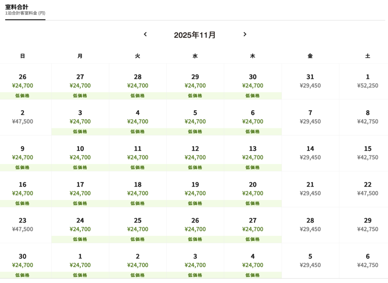This screenshot has width=388, height=283.
Task: Select November 25 low-price date
Action: 138,225
